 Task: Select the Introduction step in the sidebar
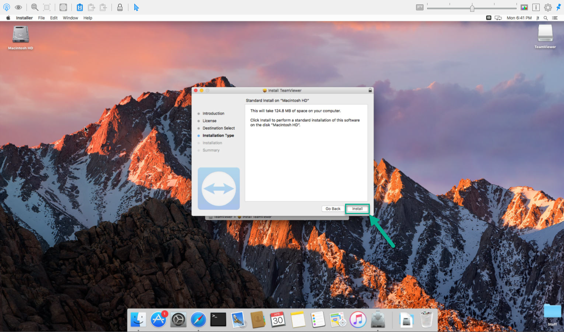[x=213, y=114]
